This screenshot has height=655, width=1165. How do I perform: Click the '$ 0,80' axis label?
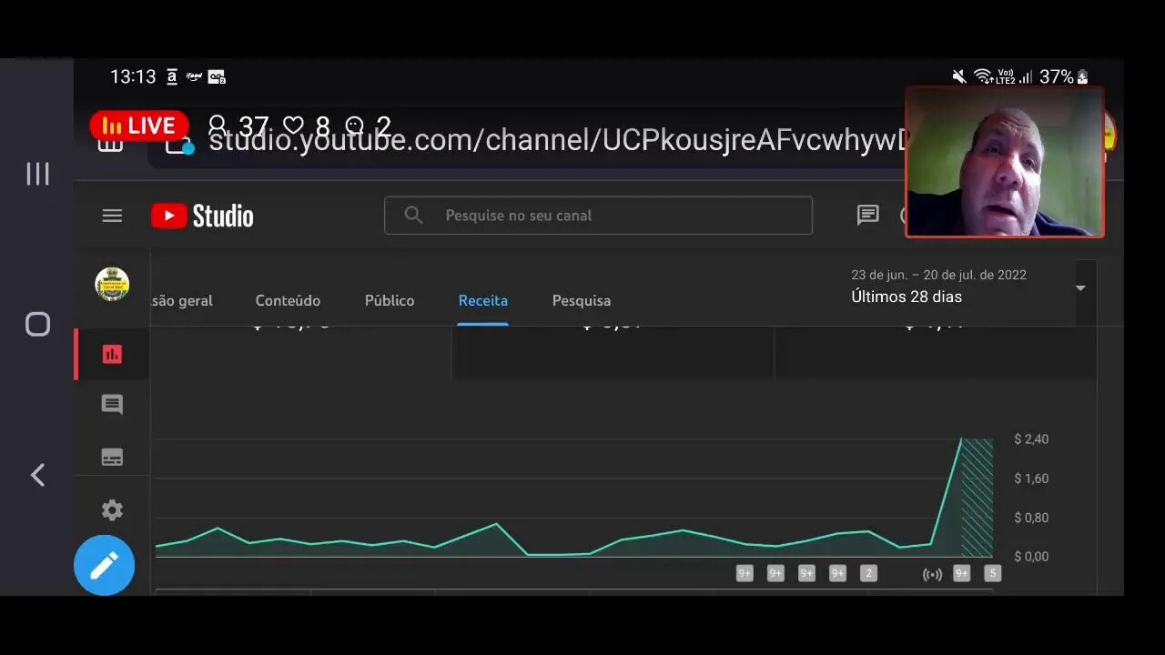pyautogui.click(x=1031, y=518)
